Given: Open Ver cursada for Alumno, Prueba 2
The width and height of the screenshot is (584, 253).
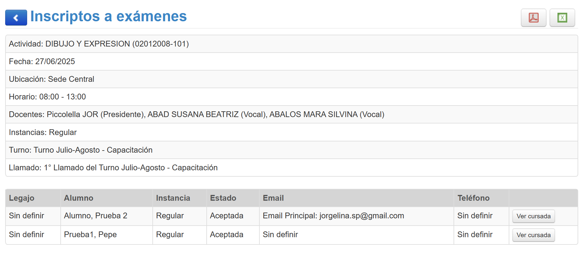Looking at the screenshot, I should click(533, 216).
